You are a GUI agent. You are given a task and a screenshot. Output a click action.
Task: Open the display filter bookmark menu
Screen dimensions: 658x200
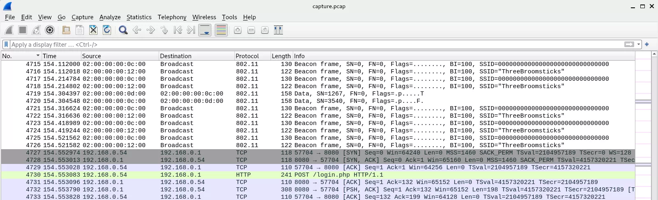(x=6, y=44)
